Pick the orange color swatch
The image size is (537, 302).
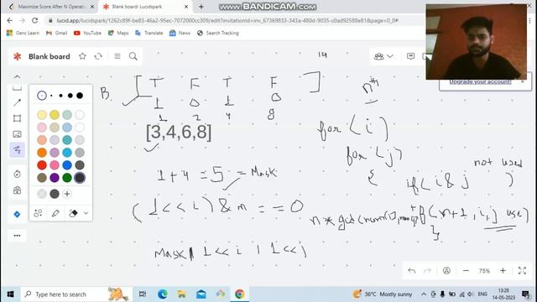[42, 153]
